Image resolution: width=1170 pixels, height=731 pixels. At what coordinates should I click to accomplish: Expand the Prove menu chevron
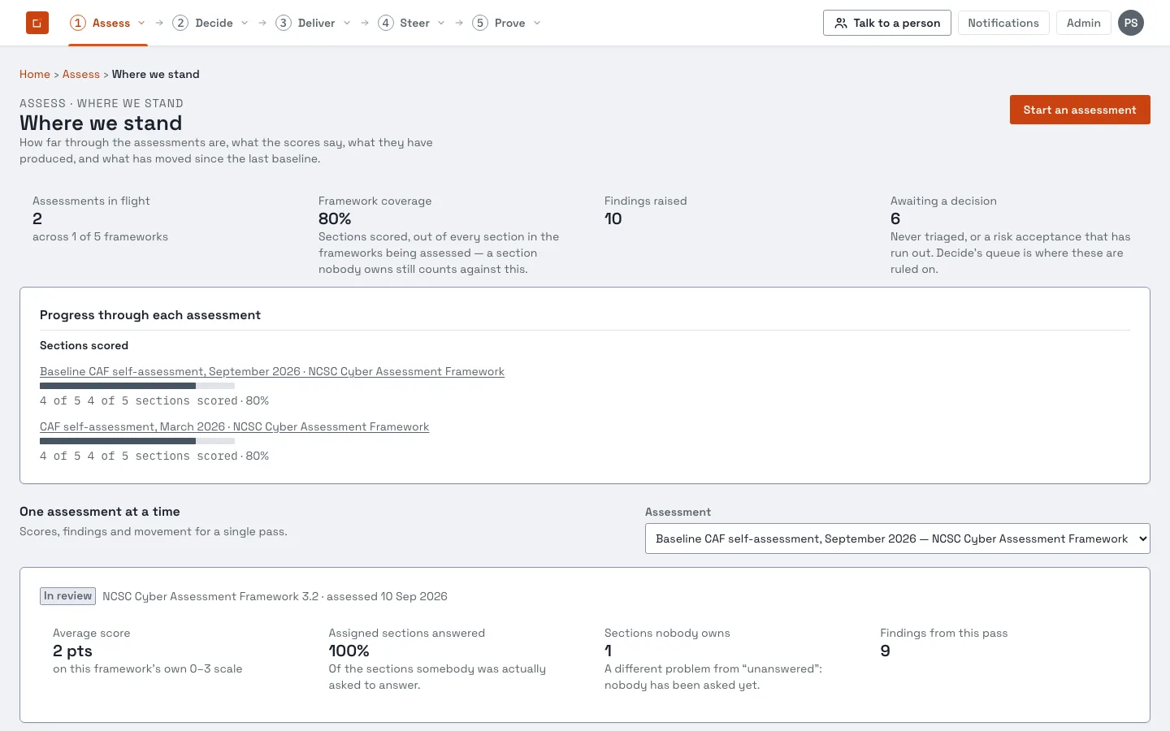[537, 23]
